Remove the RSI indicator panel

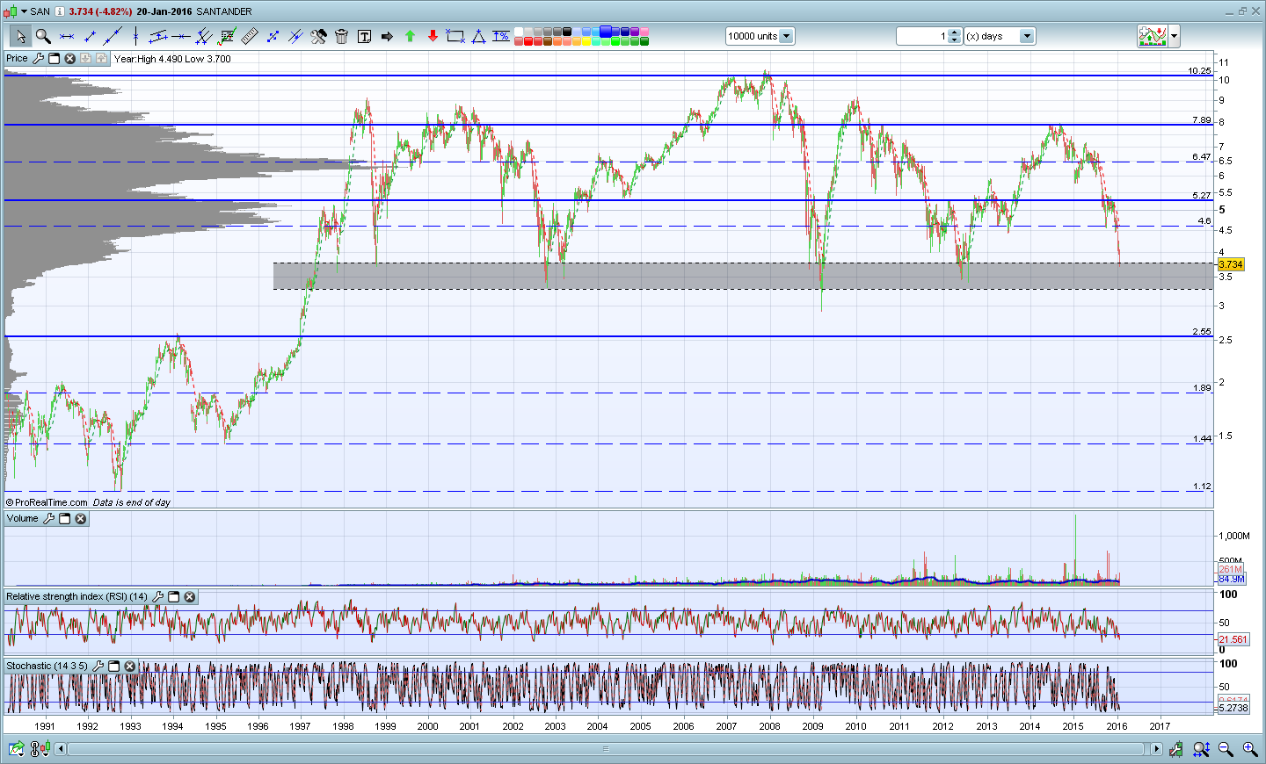pyautogui.click(x=189, y=597)
